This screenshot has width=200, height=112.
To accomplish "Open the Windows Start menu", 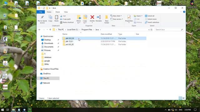I will (2, 110).
